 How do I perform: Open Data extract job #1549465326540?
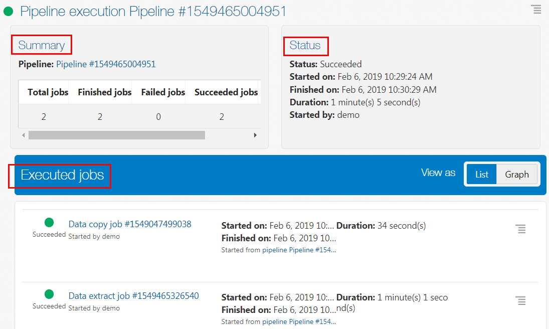[x=133, y=295]
